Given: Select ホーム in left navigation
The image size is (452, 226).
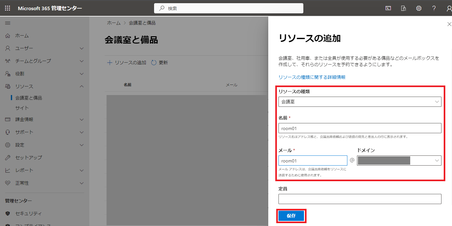Looking at the screenshot, I should [22, 36].
